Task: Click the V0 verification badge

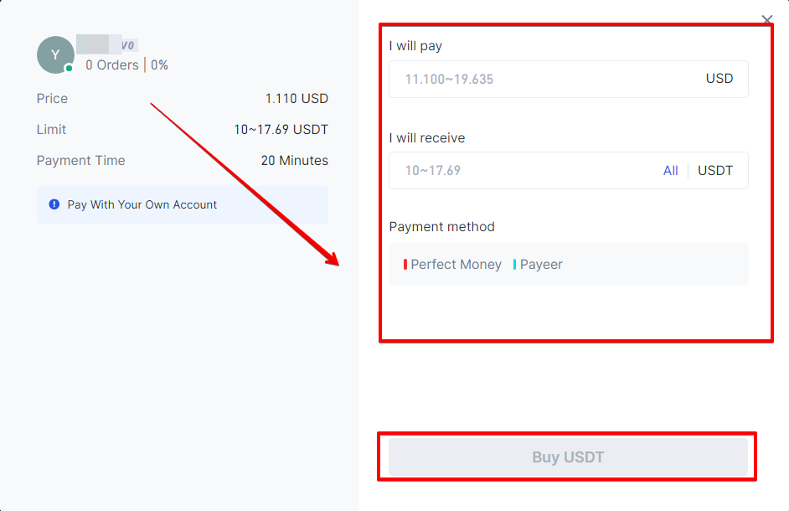Action: (128, 46)
